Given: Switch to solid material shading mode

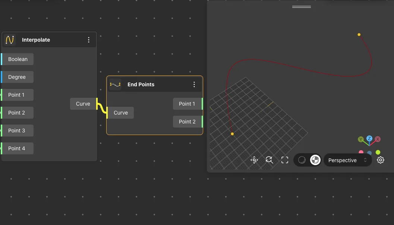Looking at the screenshot, I should pos(315,160).
